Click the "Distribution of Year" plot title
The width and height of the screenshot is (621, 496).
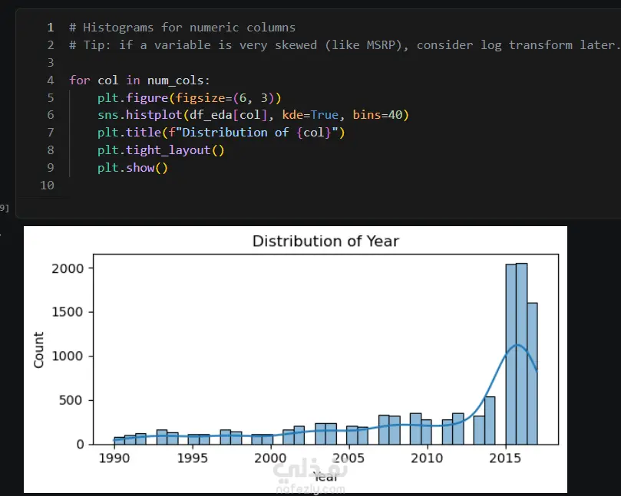(325, 241)
